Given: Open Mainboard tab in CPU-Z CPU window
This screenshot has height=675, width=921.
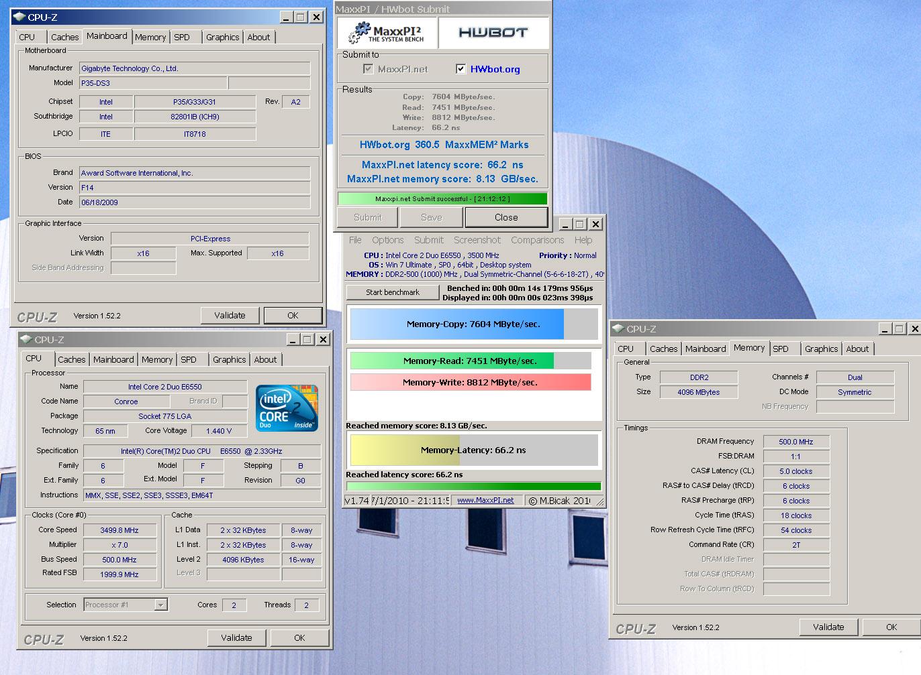Looking at the screenshot, I should (x=113, y=359).
